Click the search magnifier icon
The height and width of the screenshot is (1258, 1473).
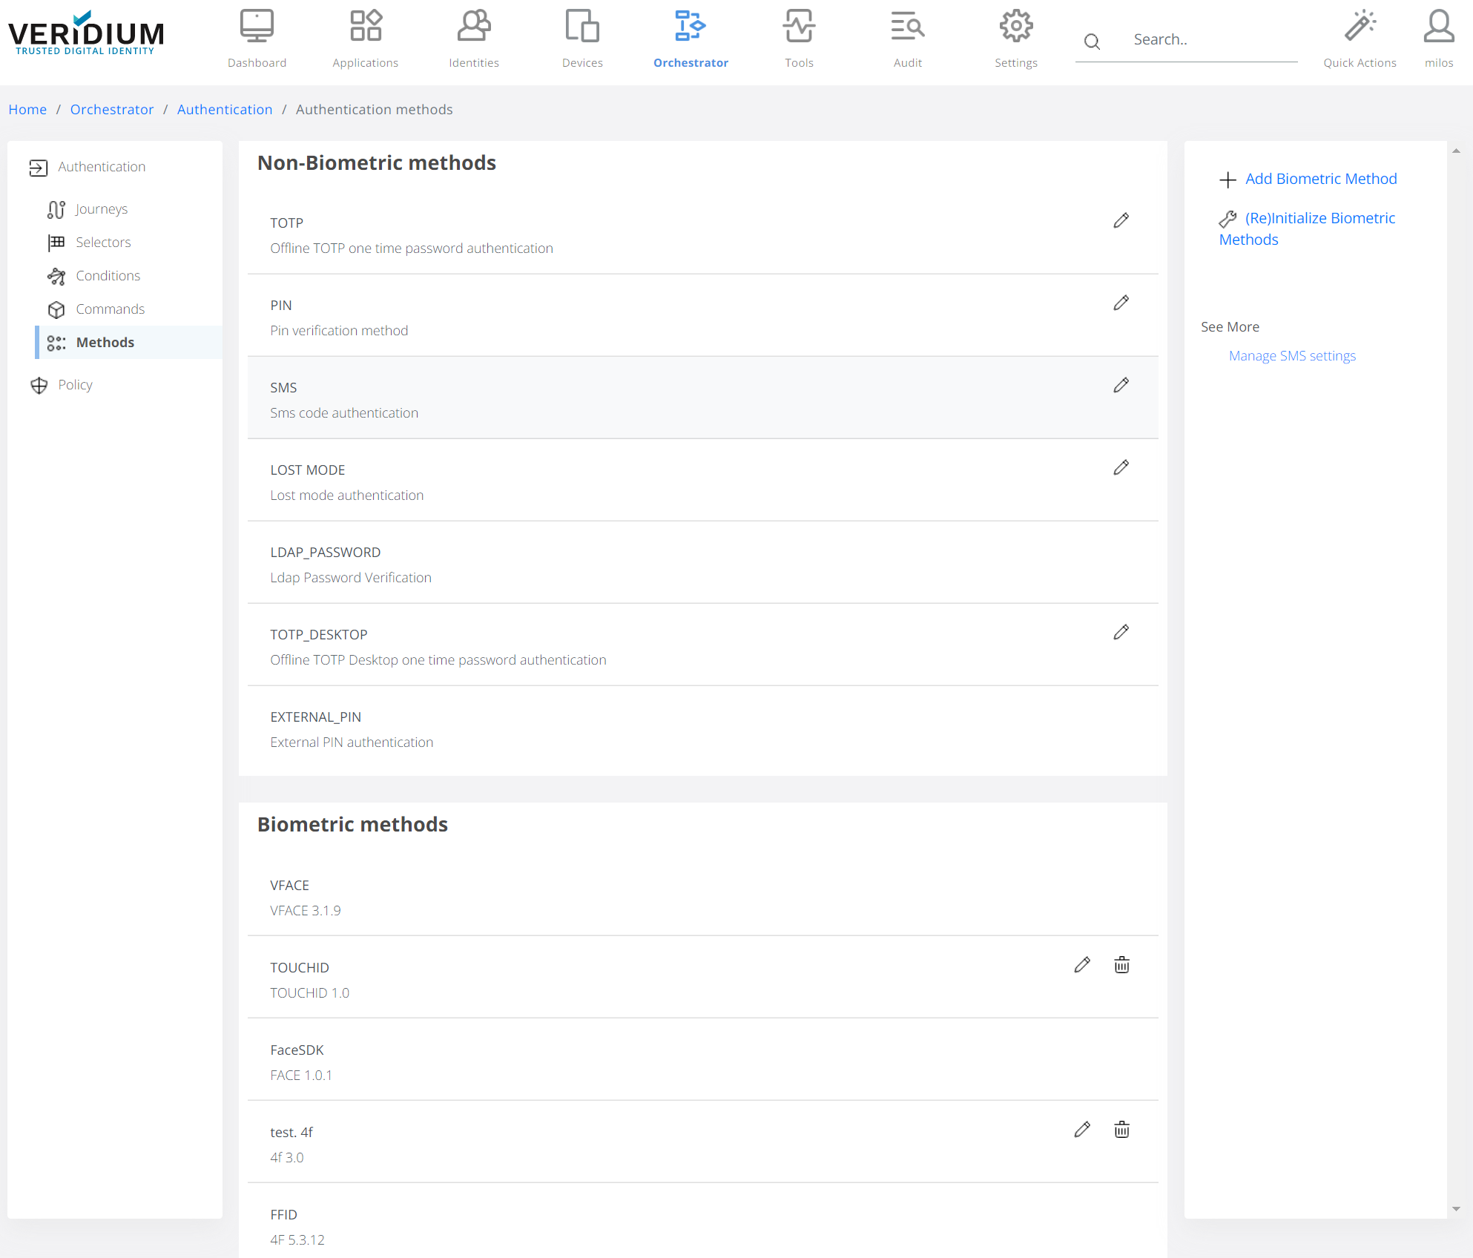point(1092,42)
